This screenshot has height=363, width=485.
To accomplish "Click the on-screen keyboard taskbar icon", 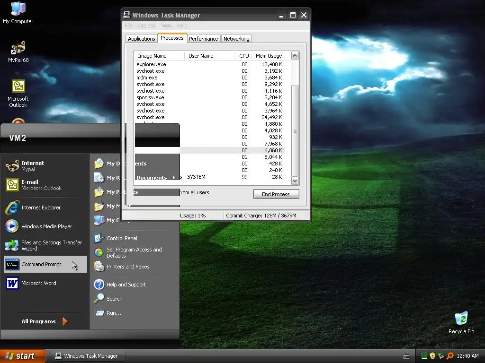I will pyautogui.click(x=406, y=356).
